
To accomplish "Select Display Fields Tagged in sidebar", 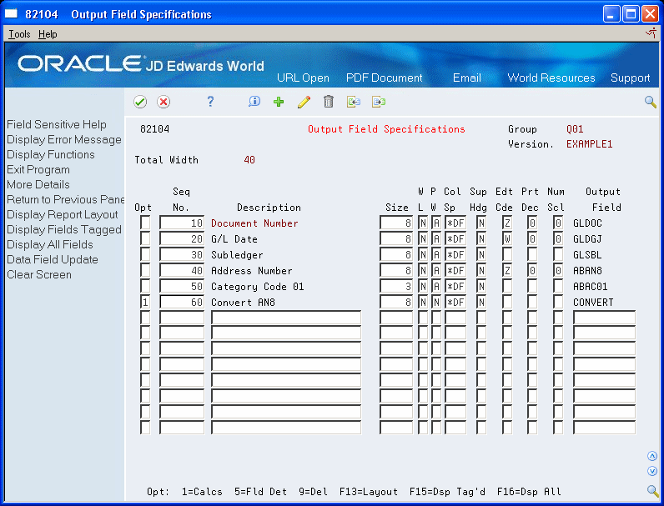I will point(64,229).
